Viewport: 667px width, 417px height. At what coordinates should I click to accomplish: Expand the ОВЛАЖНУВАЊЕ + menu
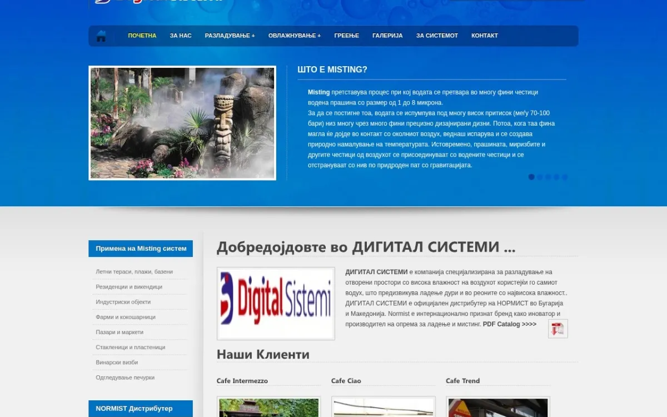click(x=295, y=36)
